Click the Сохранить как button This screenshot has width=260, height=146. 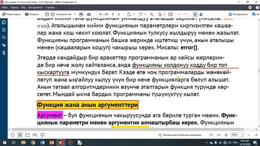[61, 14]
